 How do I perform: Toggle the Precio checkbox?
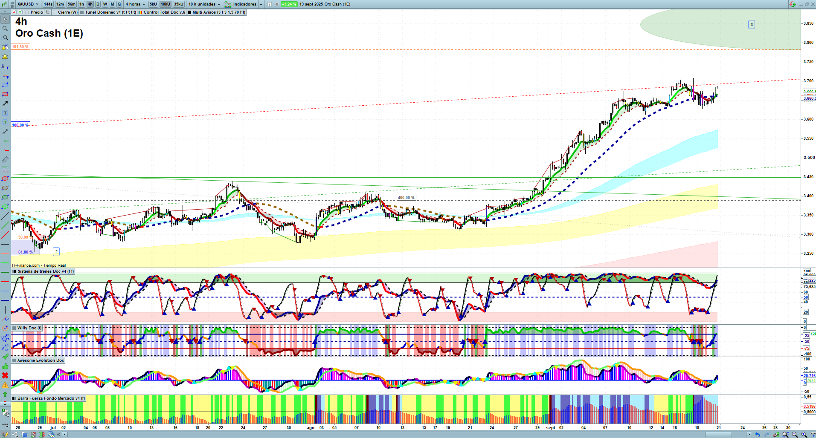tap(28, 12)
